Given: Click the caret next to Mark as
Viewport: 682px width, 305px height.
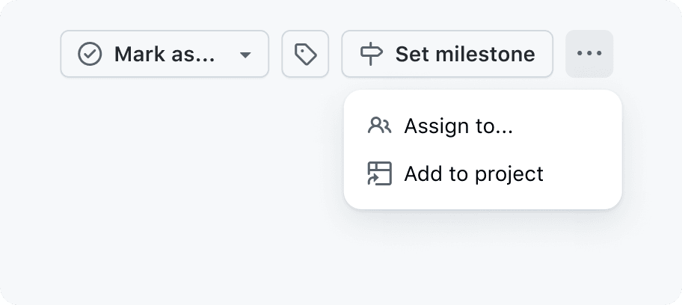Looking at the screenshot, I should [x=245, y=55].
